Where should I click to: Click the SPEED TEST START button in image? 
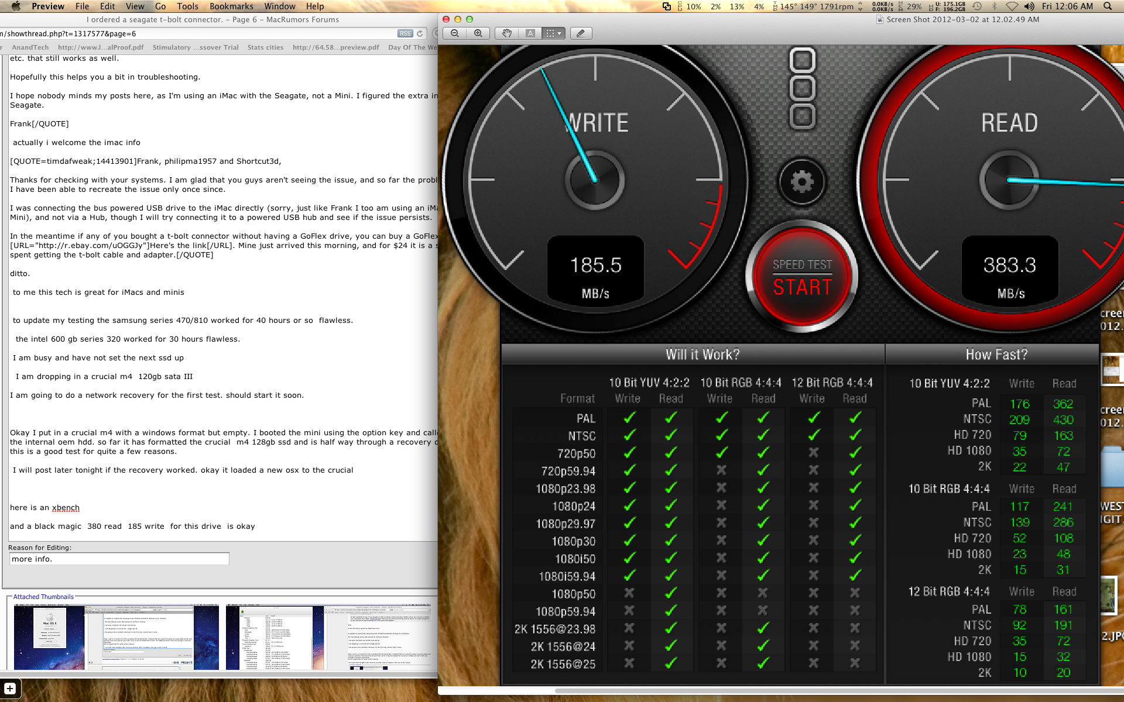point(802,277)
